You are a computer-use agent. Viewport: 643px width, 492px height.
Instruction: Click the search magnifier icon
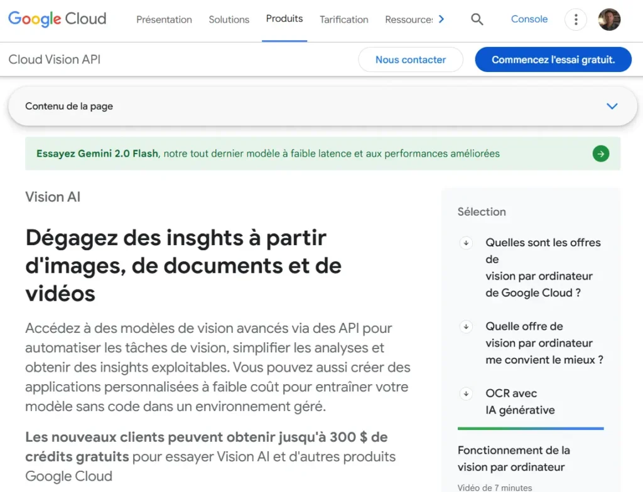click(477, 19)
